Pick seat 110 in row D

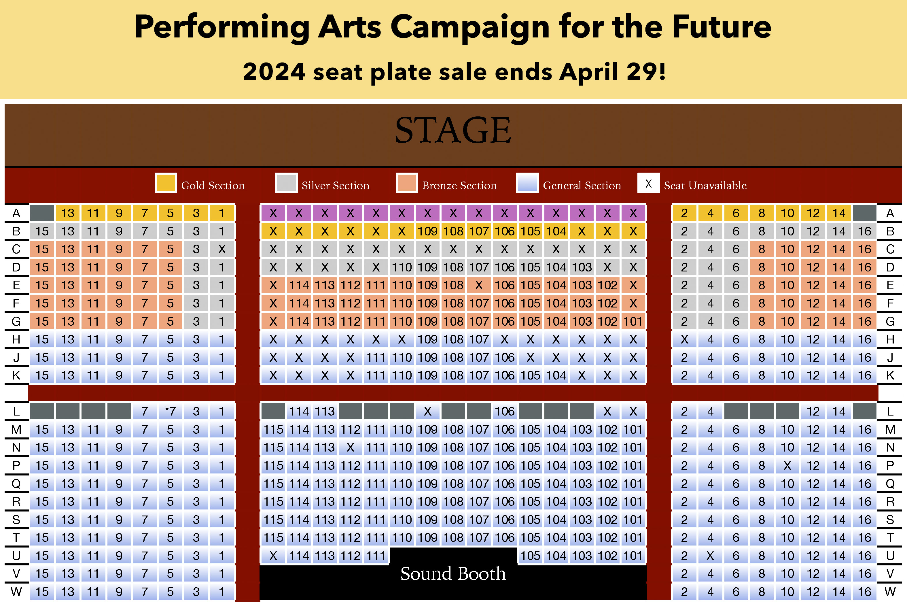coord(402,267)
